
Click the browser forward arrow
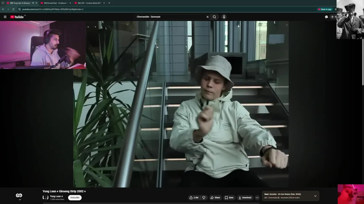click(8, 9)
